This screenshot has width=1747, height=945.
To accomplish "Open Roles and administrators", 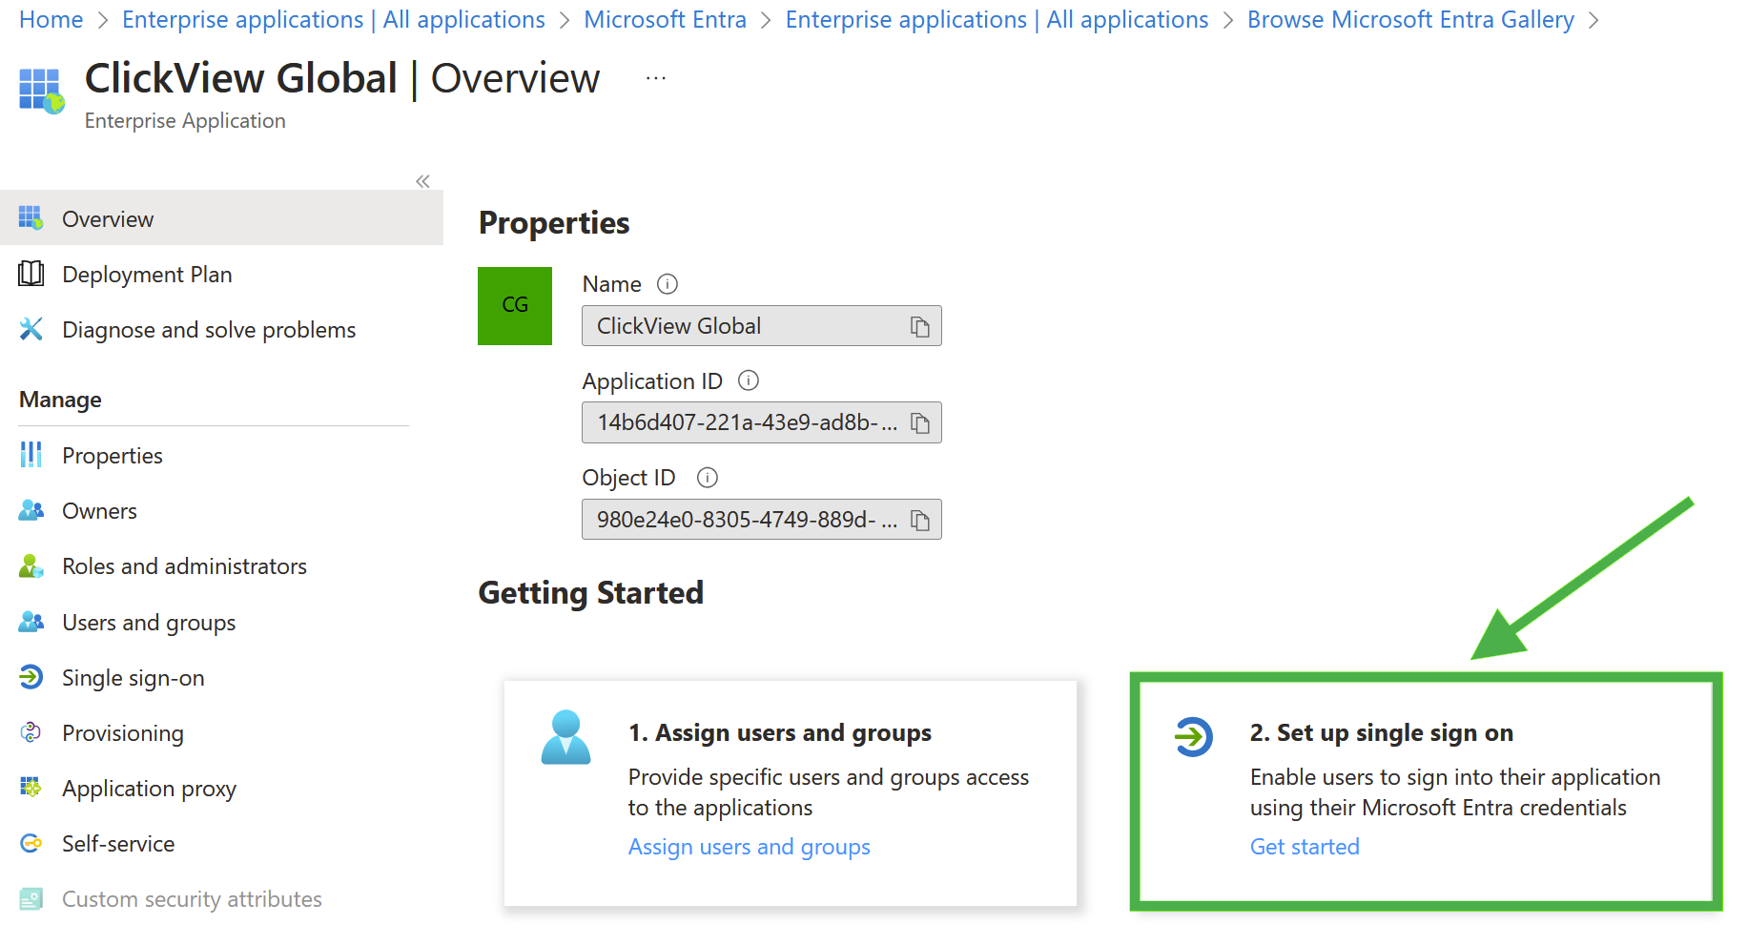I will click(221, 565).
